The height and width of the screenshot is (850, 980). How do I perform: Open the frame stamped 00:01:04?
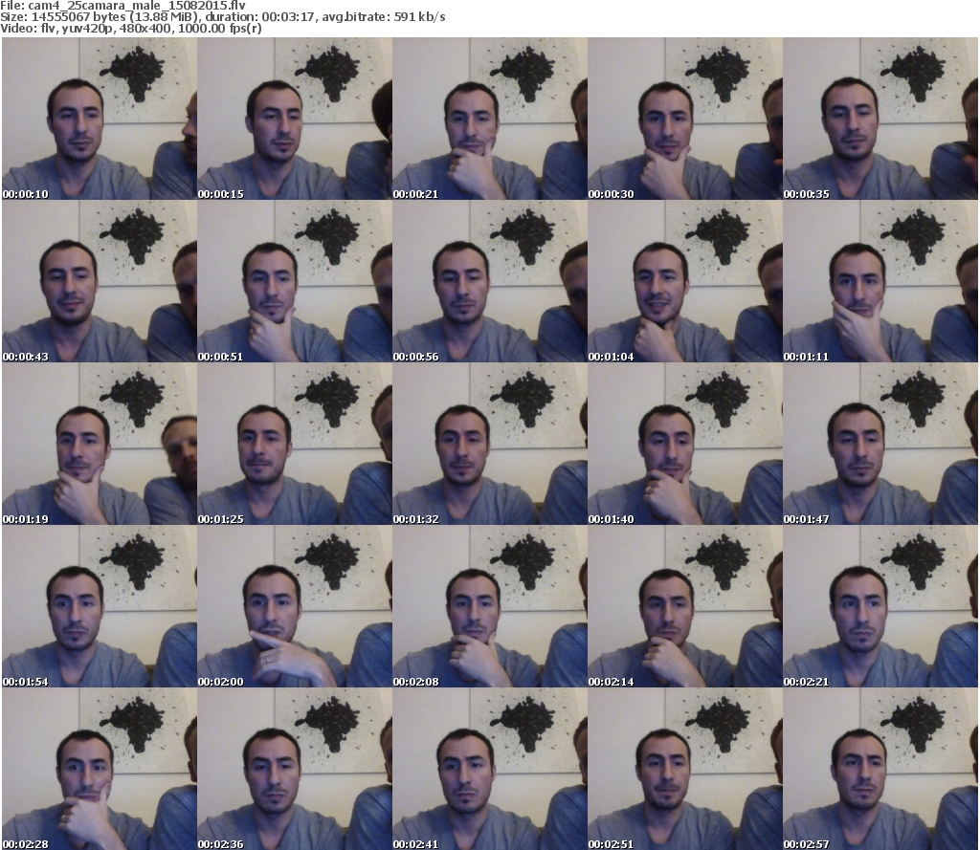click(685, 281)
